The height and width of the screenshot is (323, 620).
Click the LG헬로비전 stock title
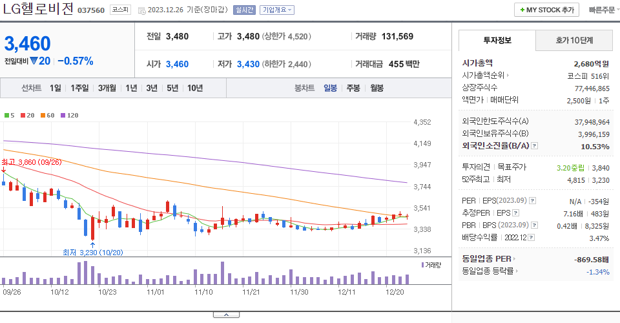pos(38,8)
